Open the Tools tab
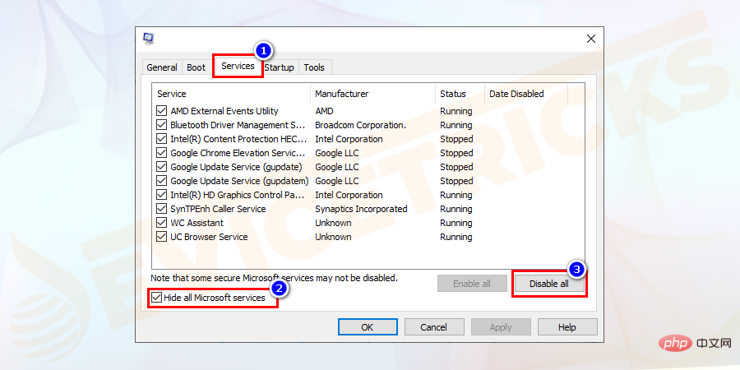Screen dimensions: 740x370 click(x=314, y=67)
